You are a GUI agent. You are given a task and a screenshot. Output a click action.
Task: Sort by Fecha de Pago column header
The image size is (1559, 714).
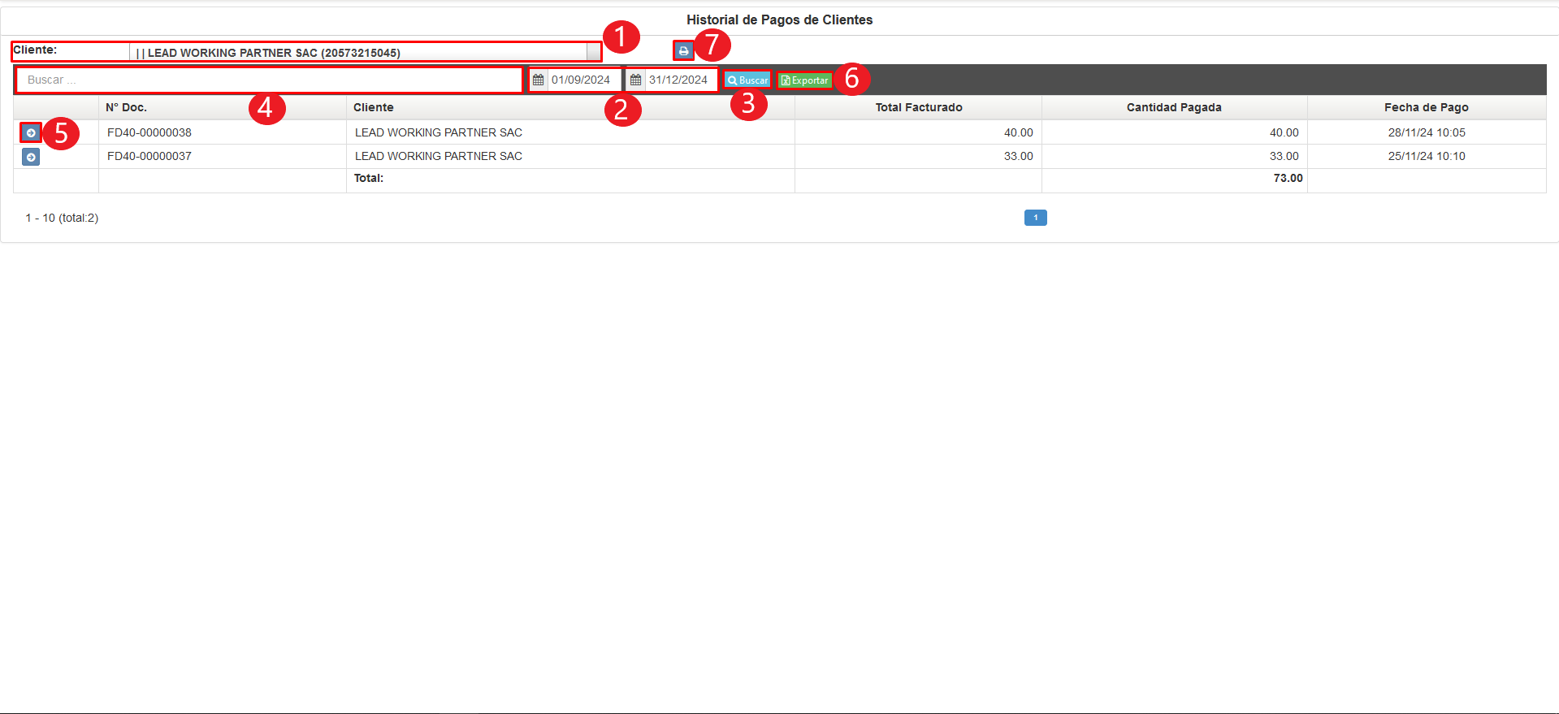coord(1427,107)
